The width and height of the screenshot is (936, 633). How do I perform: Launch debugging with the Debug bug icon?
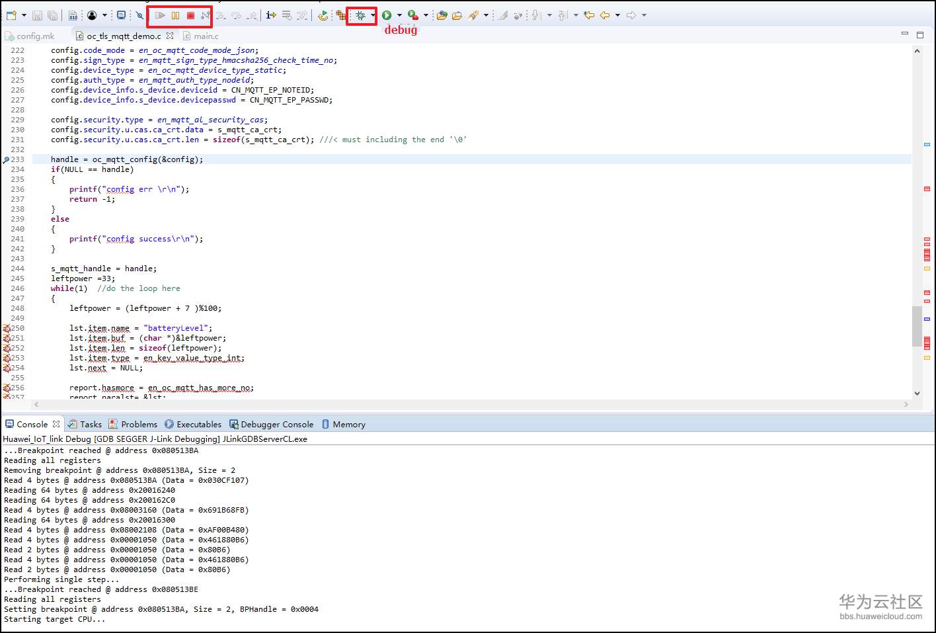(361, 15)
